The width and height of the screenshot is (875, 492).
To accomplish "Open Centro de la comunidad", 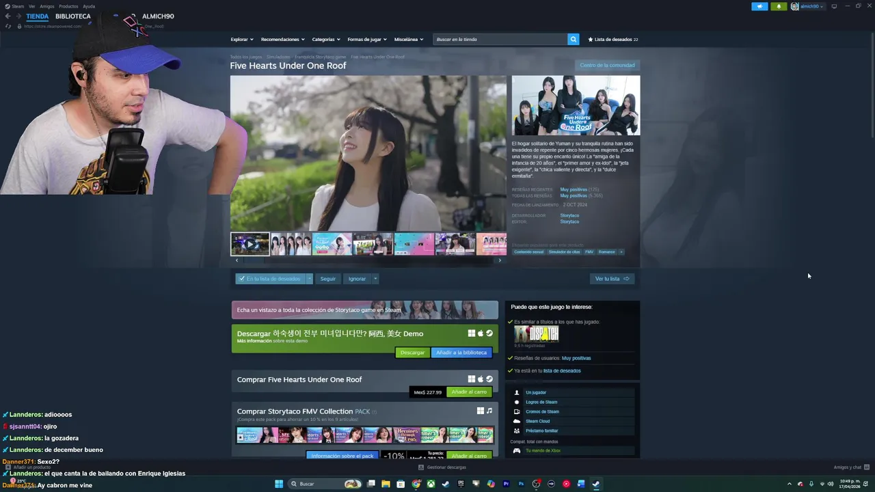I will (x=607, y=65).
